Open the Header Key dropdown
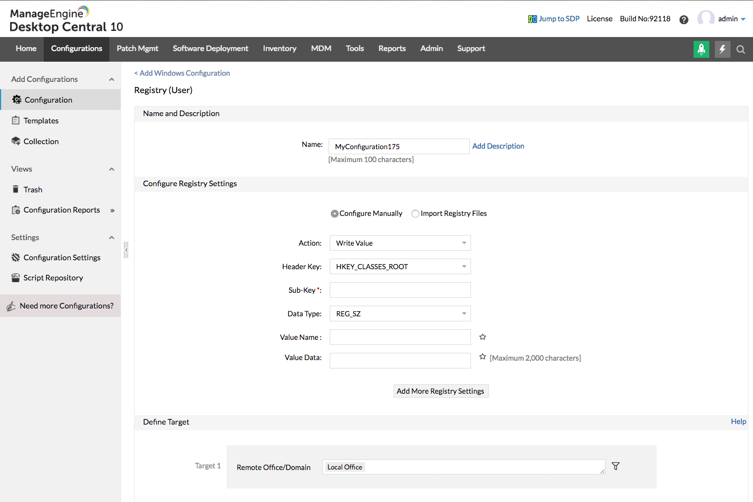This screenshot has width=753, height=502. point(400,266)
